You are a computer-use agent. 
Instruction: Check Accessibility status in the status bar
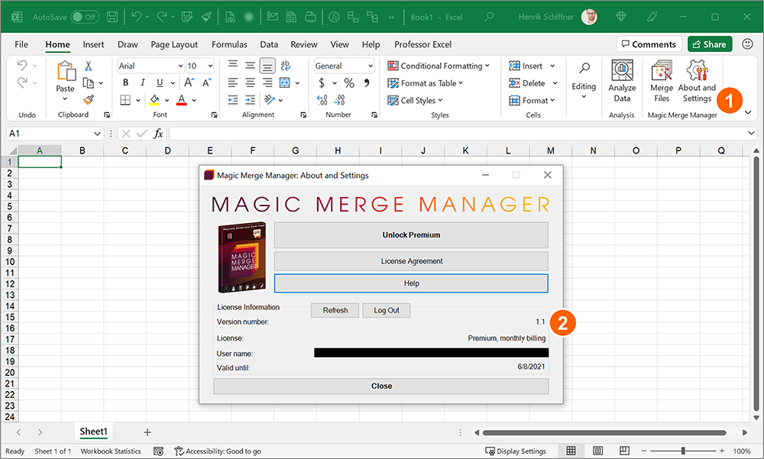[x=218, y=451]
